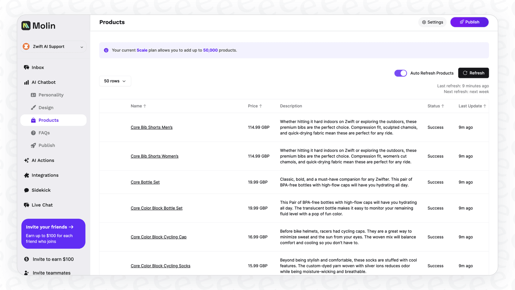Navigate to the Publish section in the sidebar
515x290 pixels.
point(46,145)
